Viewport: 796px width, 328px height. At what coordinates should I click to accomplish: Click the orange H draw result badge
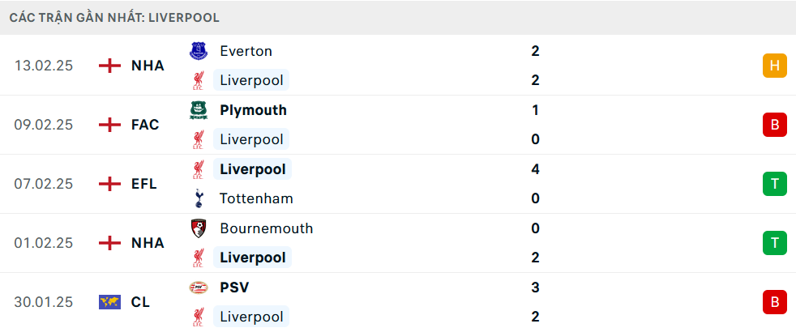[774, 66]
